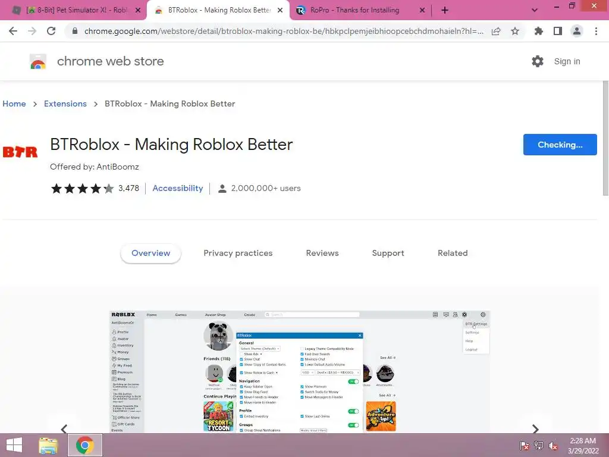Open the Chrome profile avatar
This screenshot has width=609, height=457.
(577, 31)
